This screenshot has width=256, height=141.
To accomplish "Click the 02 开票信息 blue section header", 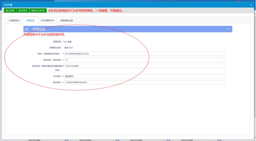I will (x=128, y=29).
